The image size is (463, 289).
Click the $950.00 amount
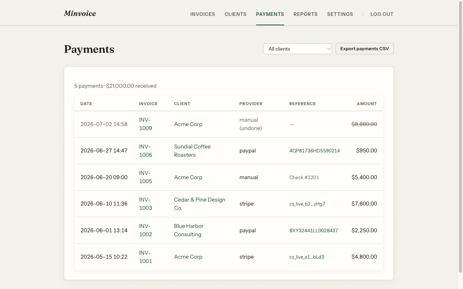tap(366, 151)
